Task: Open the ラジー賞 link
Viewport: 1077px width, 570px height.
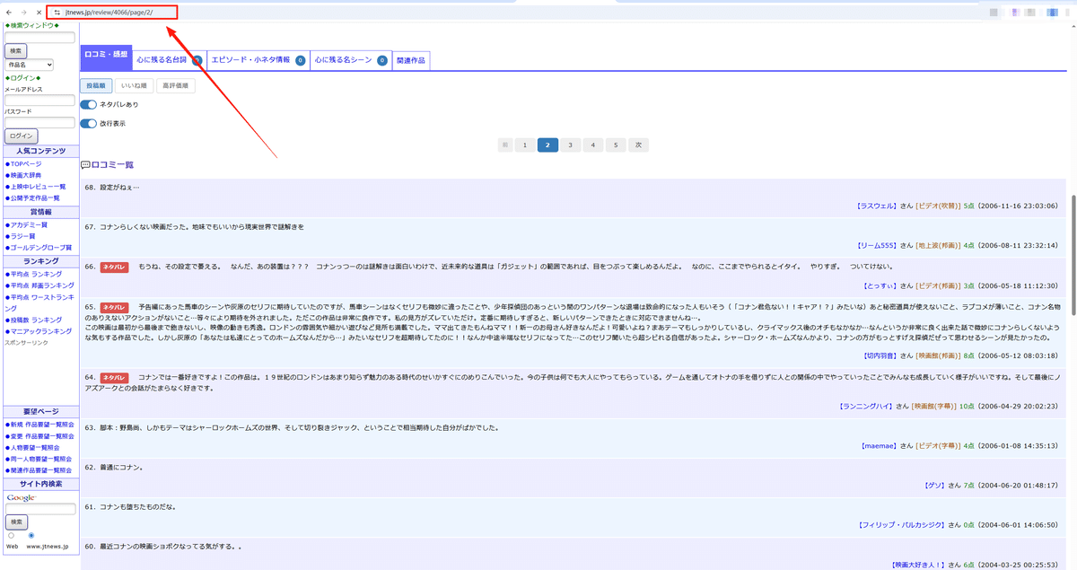Action: (23, 236)
